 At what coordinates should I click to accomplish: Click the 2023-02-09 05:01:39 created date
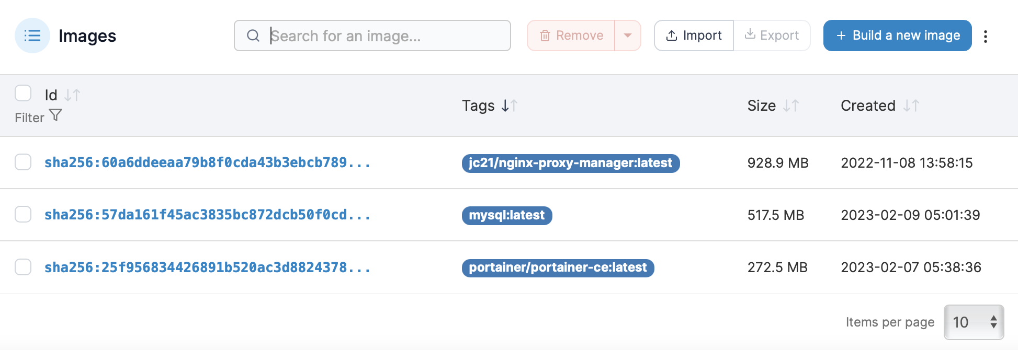point(910,215)
